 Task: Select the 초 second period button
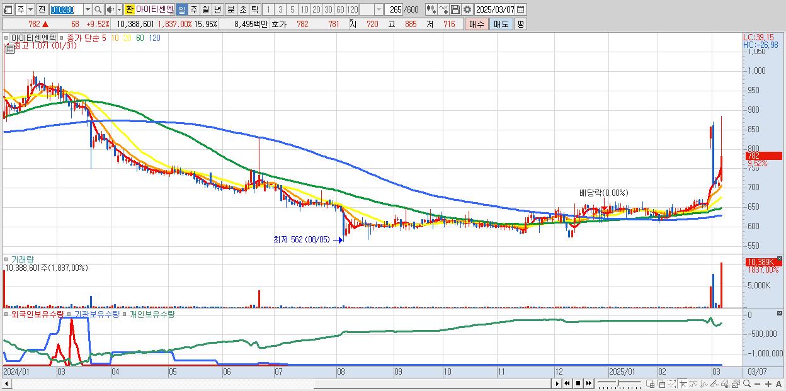[x=242, y=9]
